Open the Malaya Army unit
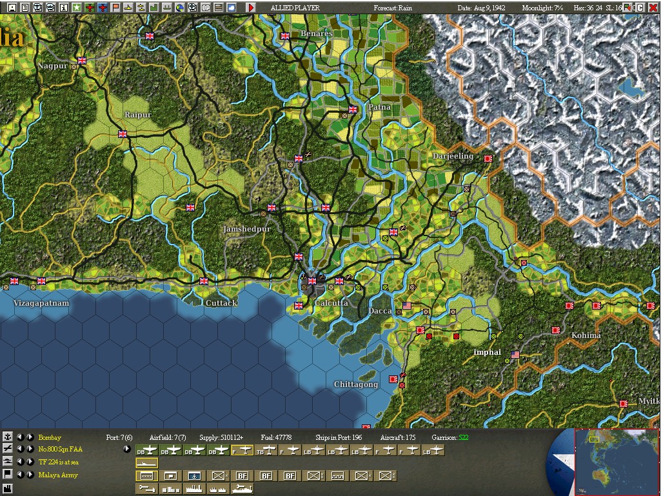661x496 pixels. click(58, 475)
